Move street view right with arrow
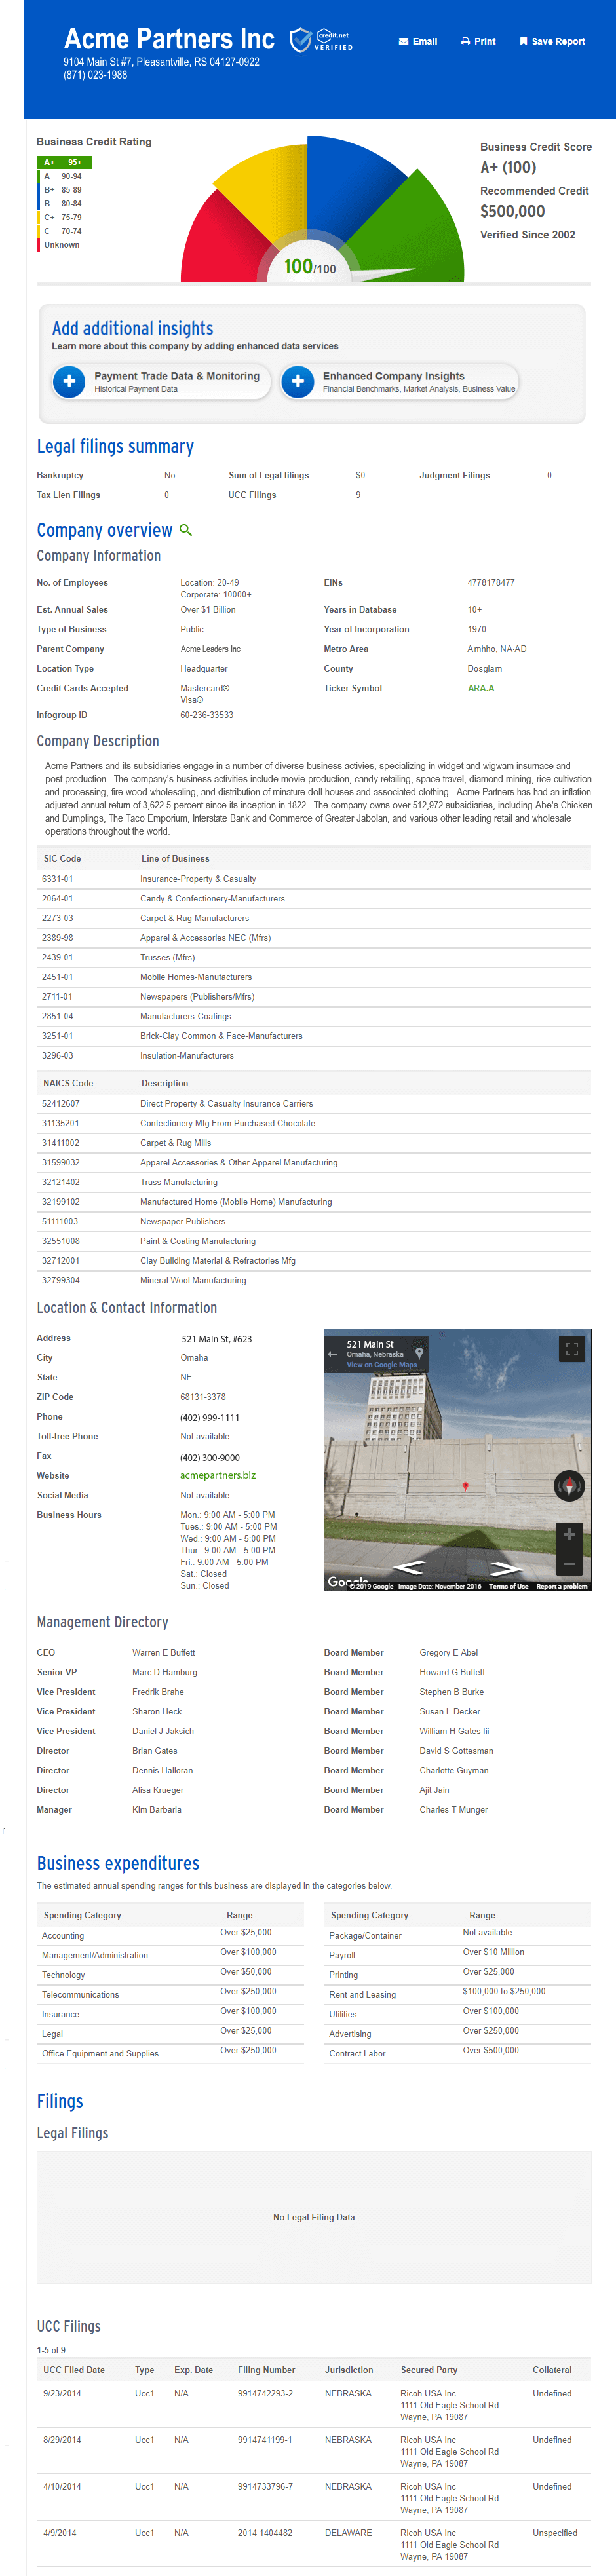616x2576 pixels. [x=505, y=1567]
